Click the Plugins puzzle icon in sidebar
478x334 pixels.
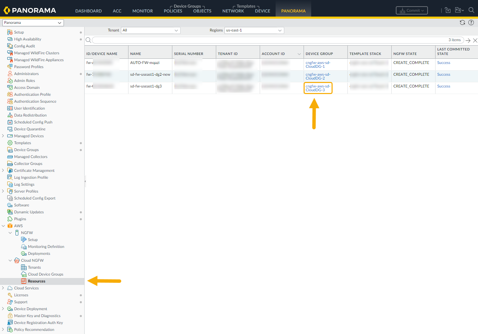10,219
